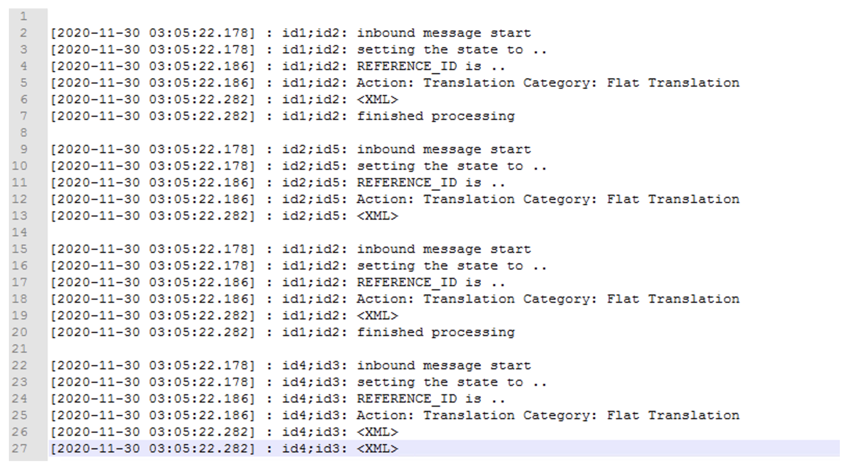Click the <XML> tag on line 13
849x469 pixels.
(377, 216)
